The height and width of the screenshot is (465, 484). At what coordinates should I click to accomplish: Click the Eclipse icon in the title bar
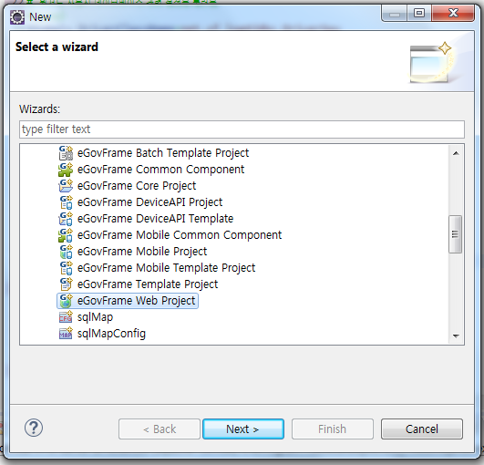coord(17,17)
